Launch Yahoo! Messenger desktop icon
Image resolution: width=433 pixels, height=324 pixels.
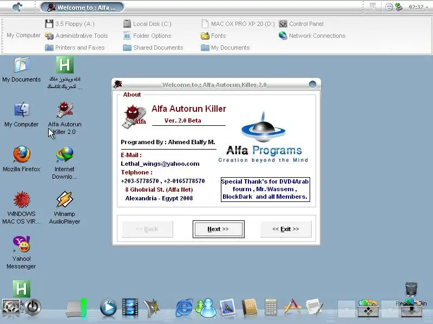[21, 253]
